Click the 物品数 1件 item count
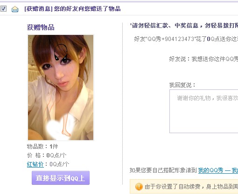Screen dimensions: 238x196 pyautogui.click(x=42, y=146)
